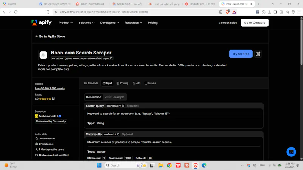Image resolution: width=303 pixels, height=170 pixels.
Task: Switch to JSON example view
Action: (115, 97)
